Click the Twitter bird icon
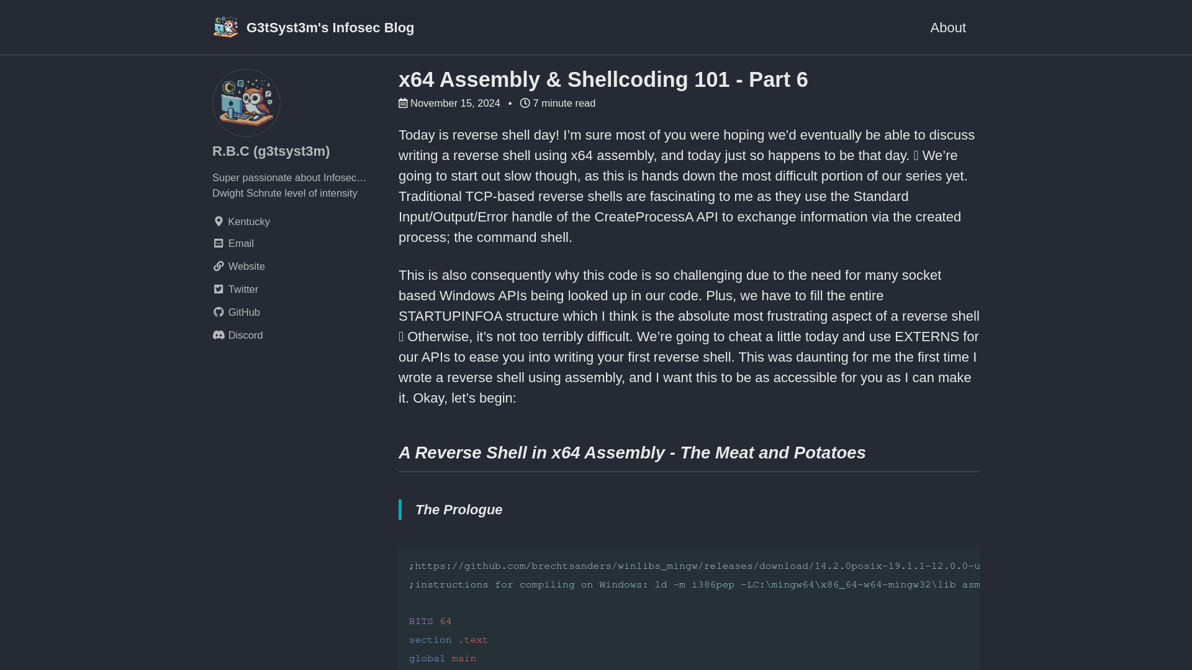Image resolution: width=1192 pixels, height=670 pixels. pos(218,288)
